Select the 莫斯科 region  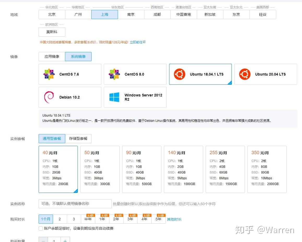pos(52,32)
